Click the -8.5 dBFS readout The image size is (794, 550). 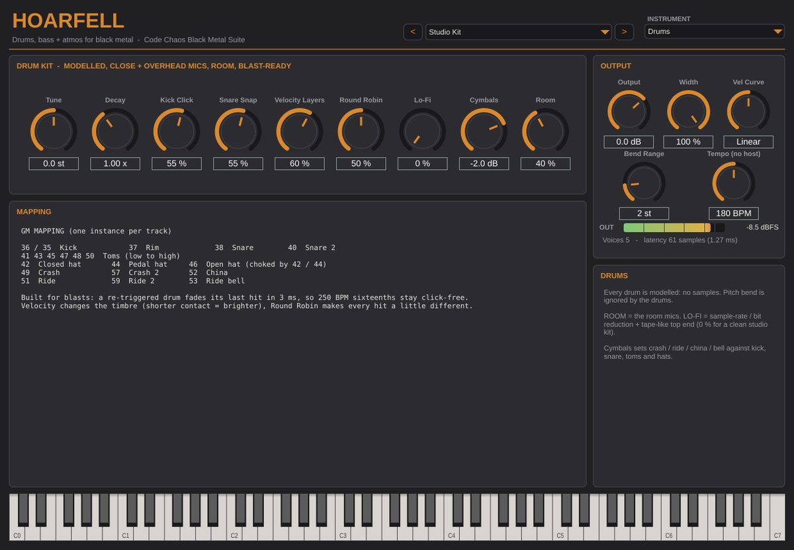pyautogui.click(x=762, y=227)
